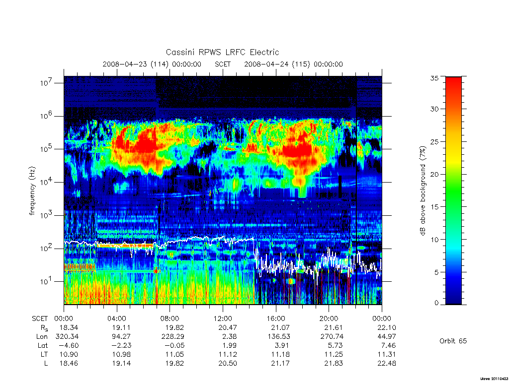Click the Lon value '136.53'
509x381 pixels.
278,337
